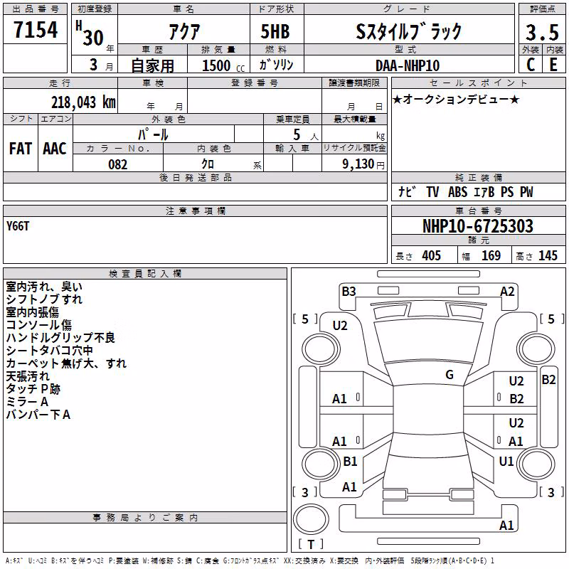Select inspector note 天張汚れ
The height and width of the screenshot is (569, 569).
pyautogui.click(x=28, y=376)
